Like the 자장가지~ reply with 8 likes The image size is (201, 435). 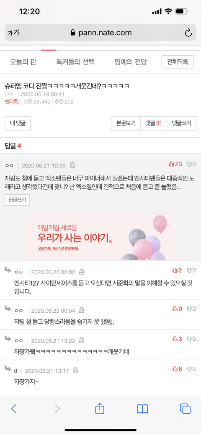click(175, 369)
